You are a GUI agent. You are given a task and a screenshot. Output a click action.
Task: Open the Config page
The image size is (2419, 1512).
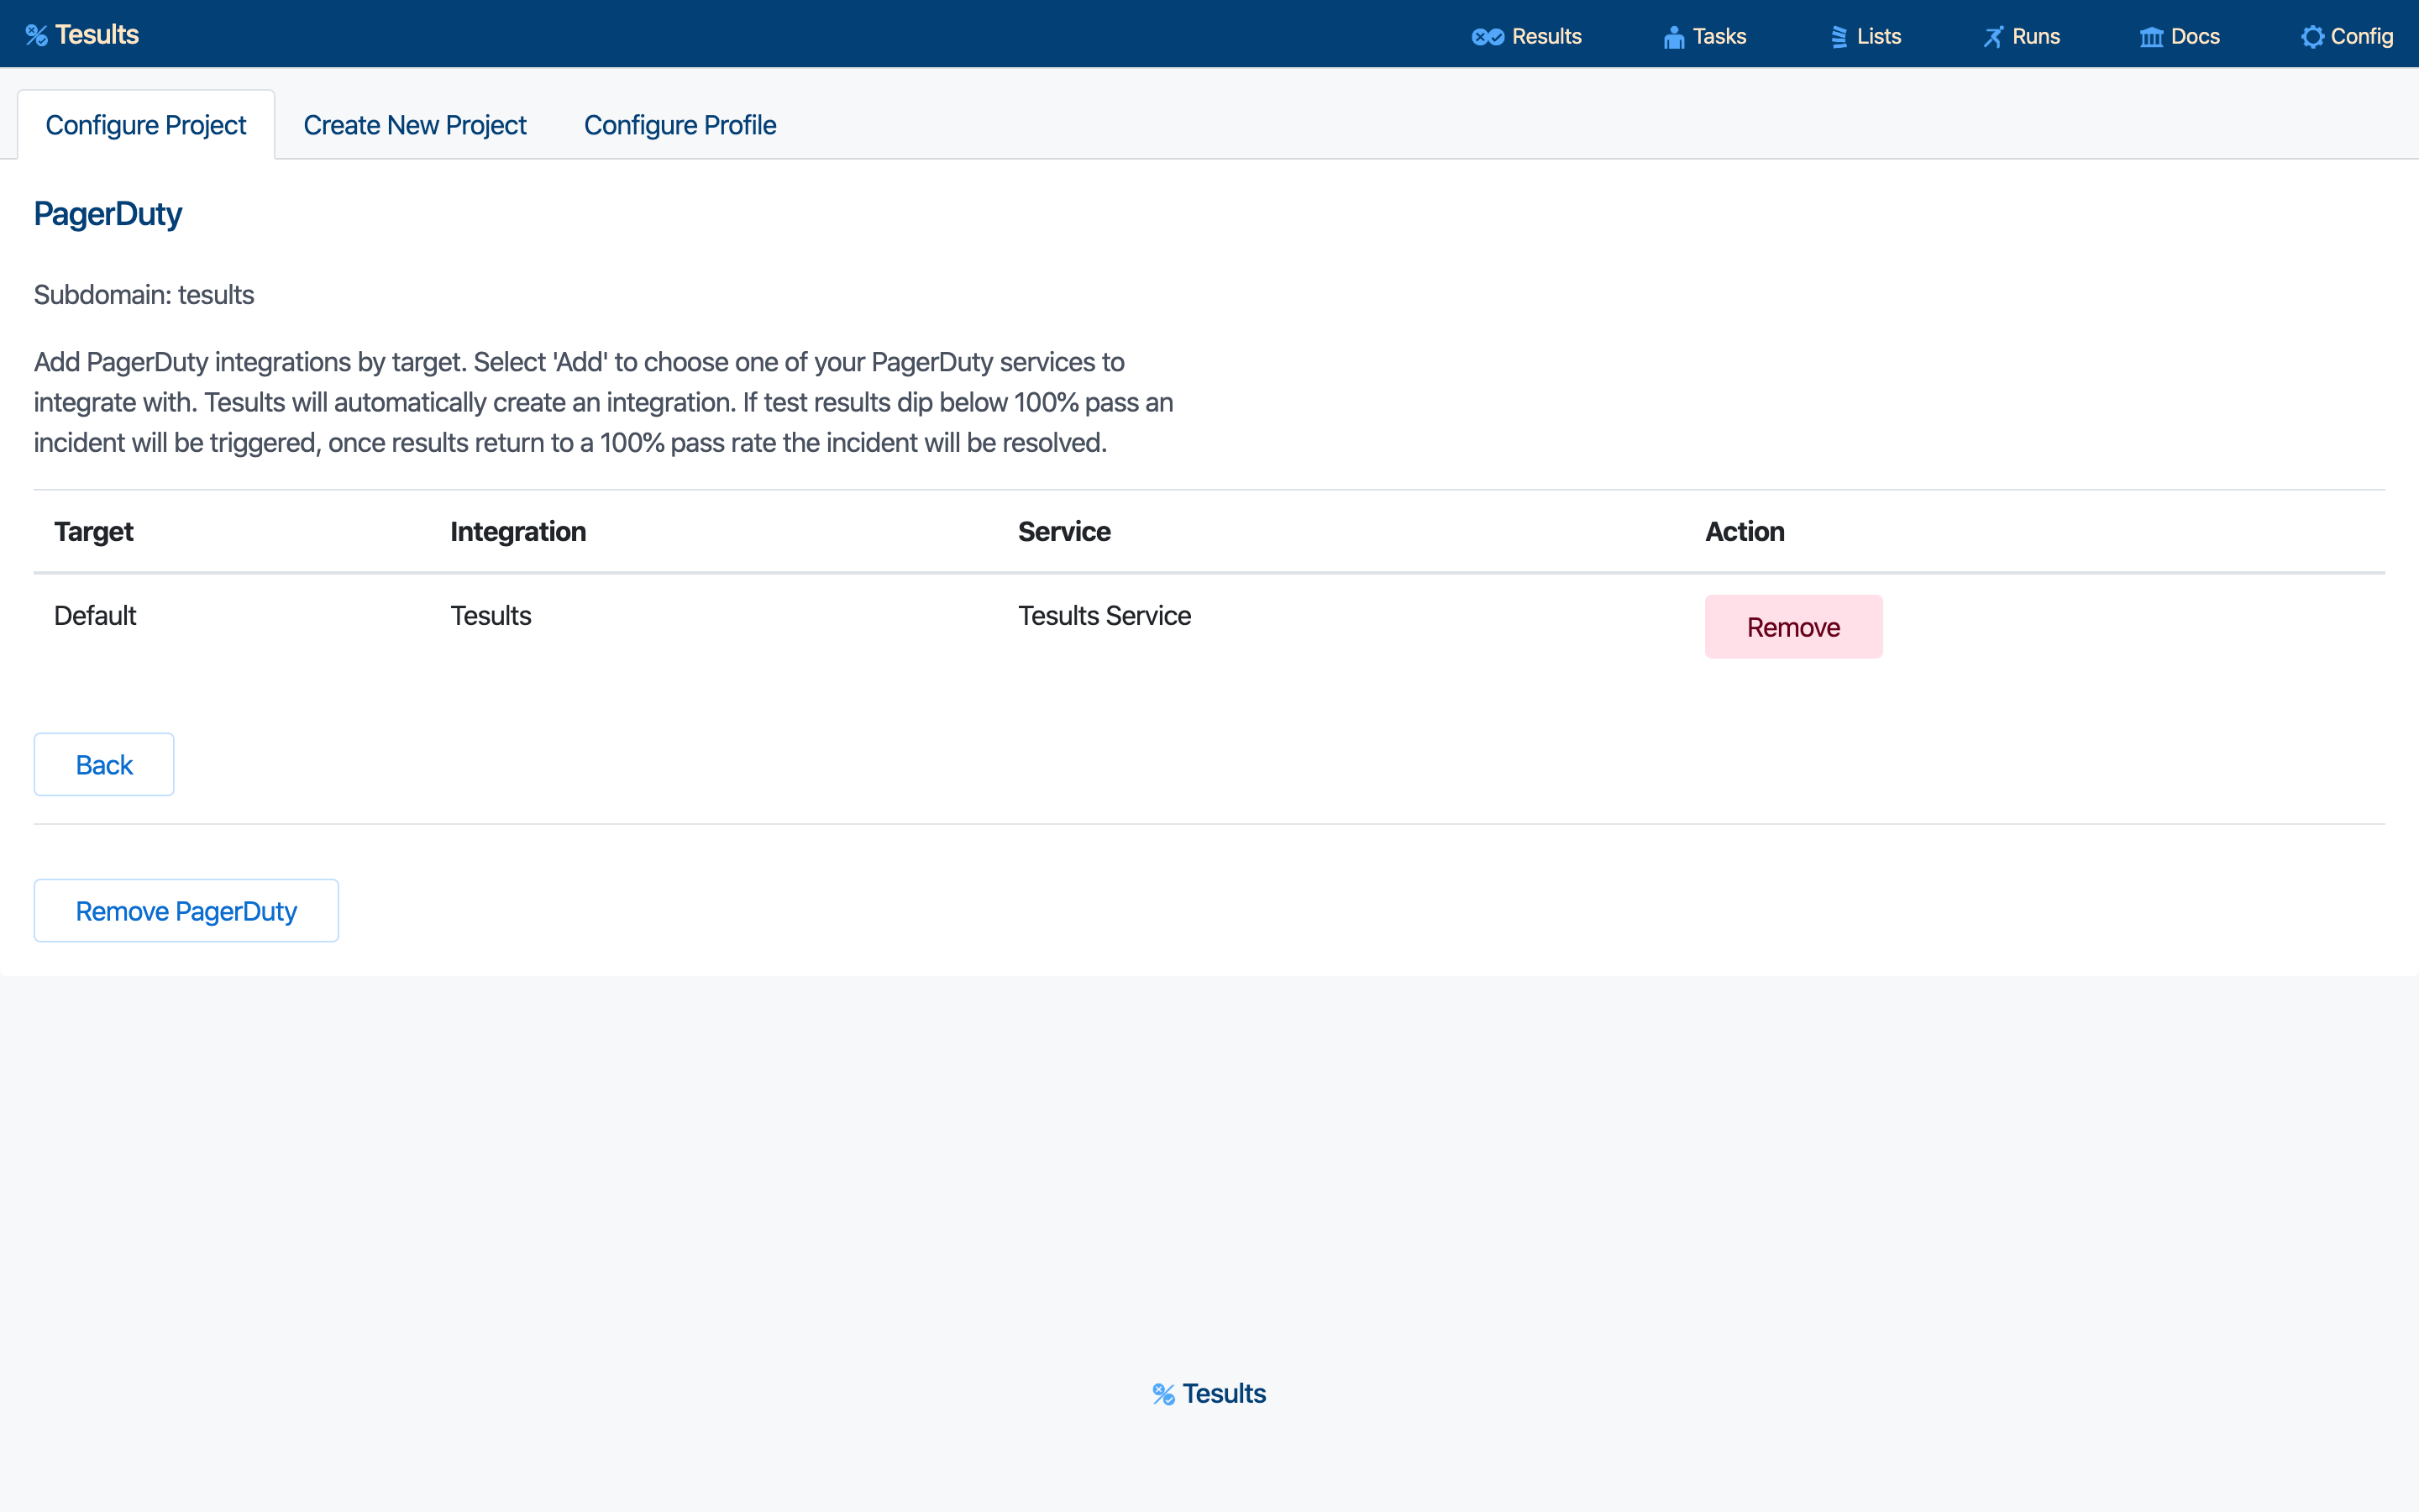(x=2347, y=37)
